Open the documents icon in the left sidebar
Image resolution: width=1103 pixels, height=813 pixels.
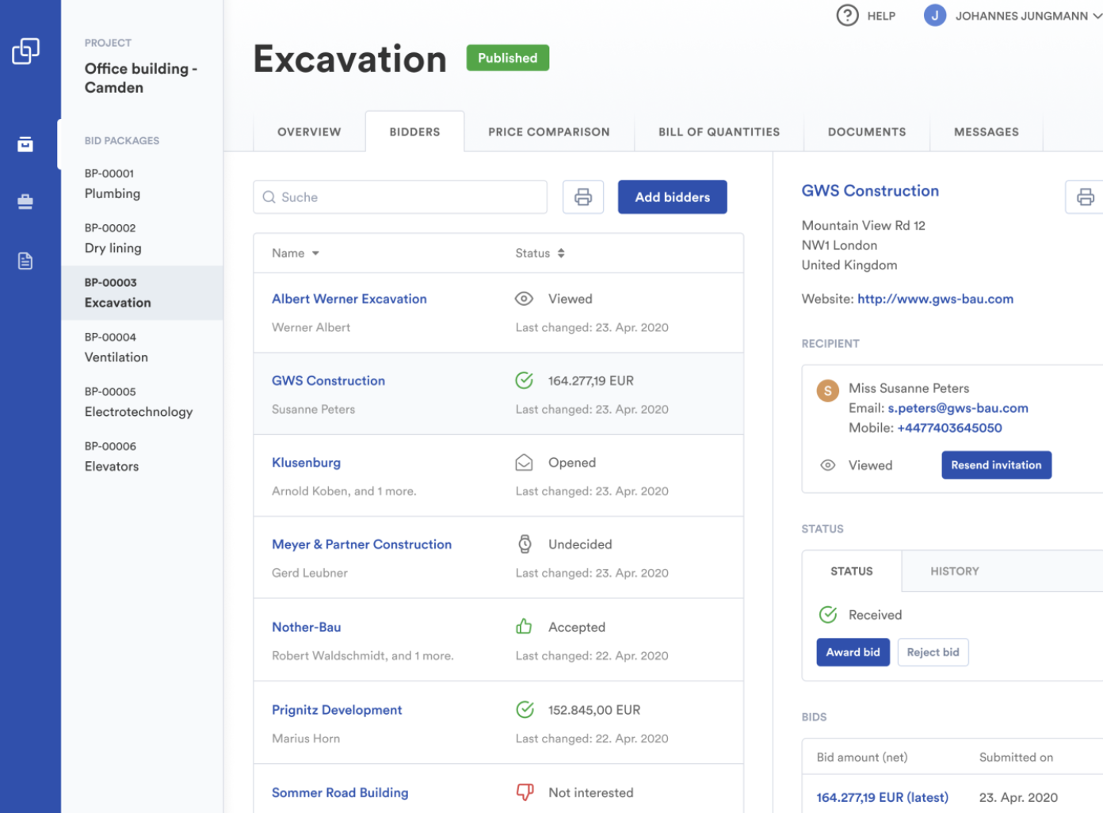pyautogui.click(x=25, y=261)
